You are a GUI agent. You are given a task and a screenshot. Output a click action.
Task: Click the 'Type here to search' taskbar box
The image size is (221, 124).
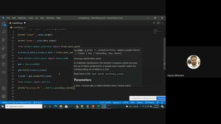(x=24, y=106)
